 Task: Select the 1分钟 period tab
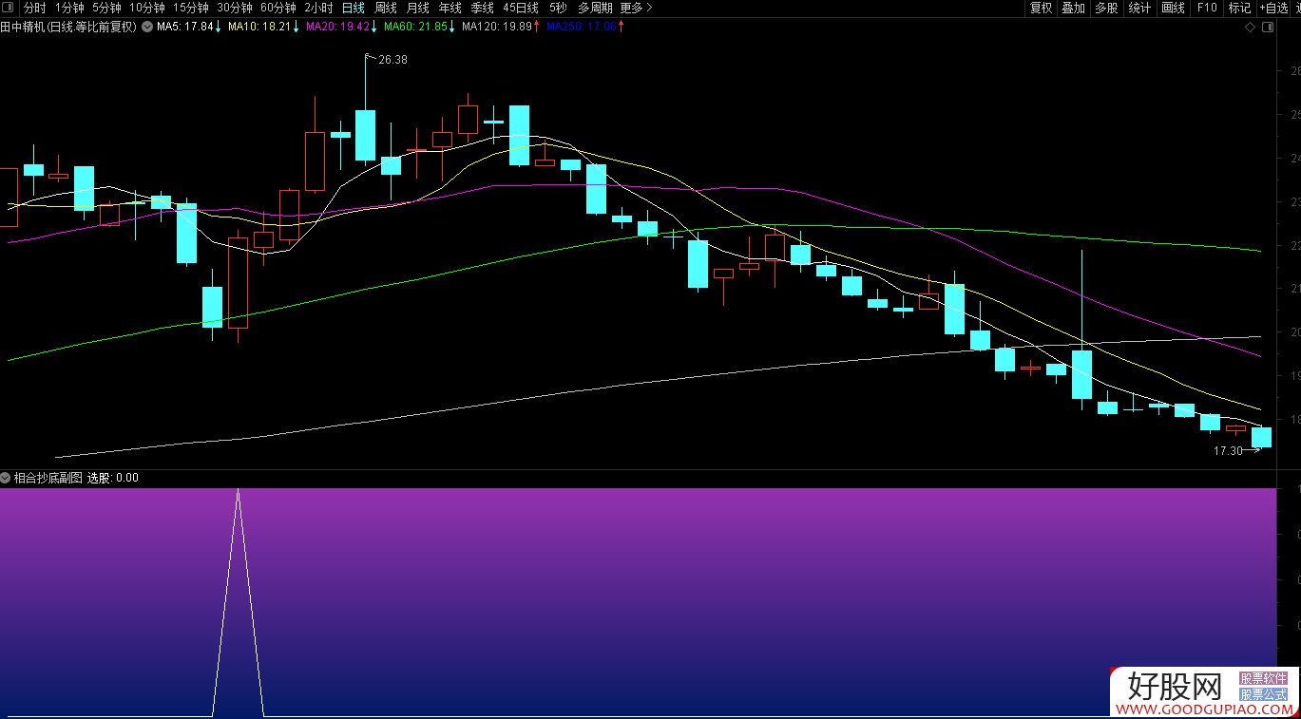pos(69,8)
